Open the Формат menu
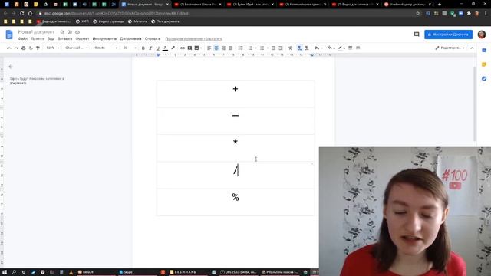 tap(82, 39)
